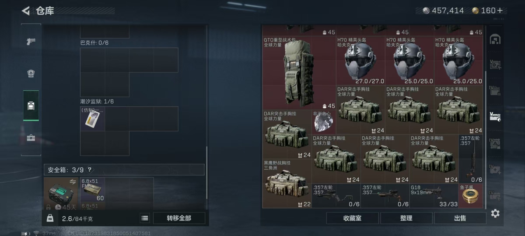
Task: Toggle the swap arrows on the safe box
Action: (73, 182)
